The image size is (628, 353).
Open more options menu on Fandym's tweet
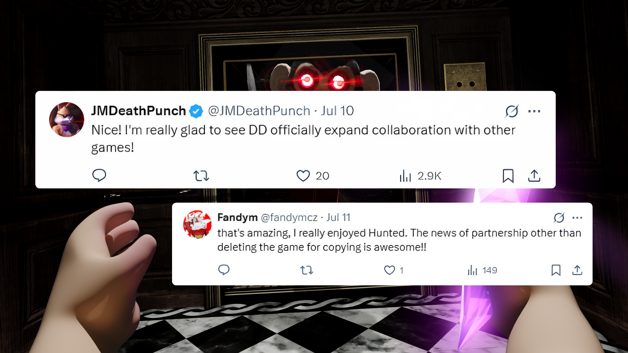[x=577, y=218]
